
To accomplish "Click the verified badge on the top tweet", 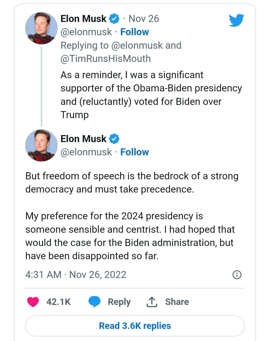I will (x=114, y=19).
